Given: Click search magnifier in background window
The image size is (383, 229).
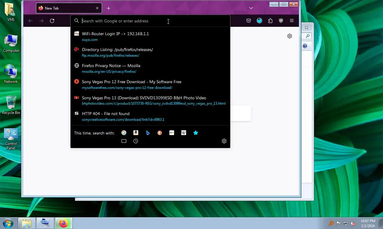Looking at the screenshot, I should [307, 36].
